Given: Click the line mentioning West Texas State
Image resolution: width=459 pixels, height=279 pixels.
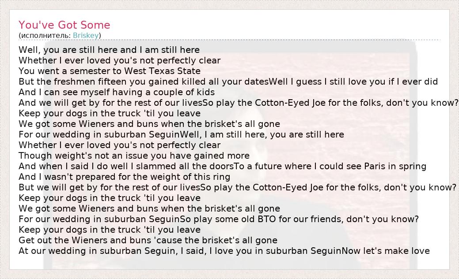Looking at the screenshot, I should tap(110, 71).
